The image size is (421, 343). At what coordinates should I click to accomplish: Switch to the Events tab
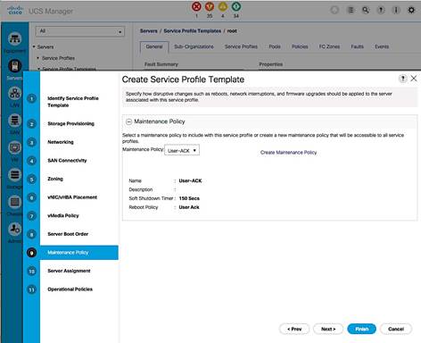[382, 46]
